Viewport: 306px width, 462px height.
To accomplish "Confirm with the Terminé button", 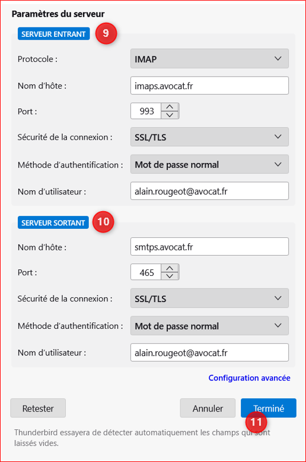I will tap(269, 408).
